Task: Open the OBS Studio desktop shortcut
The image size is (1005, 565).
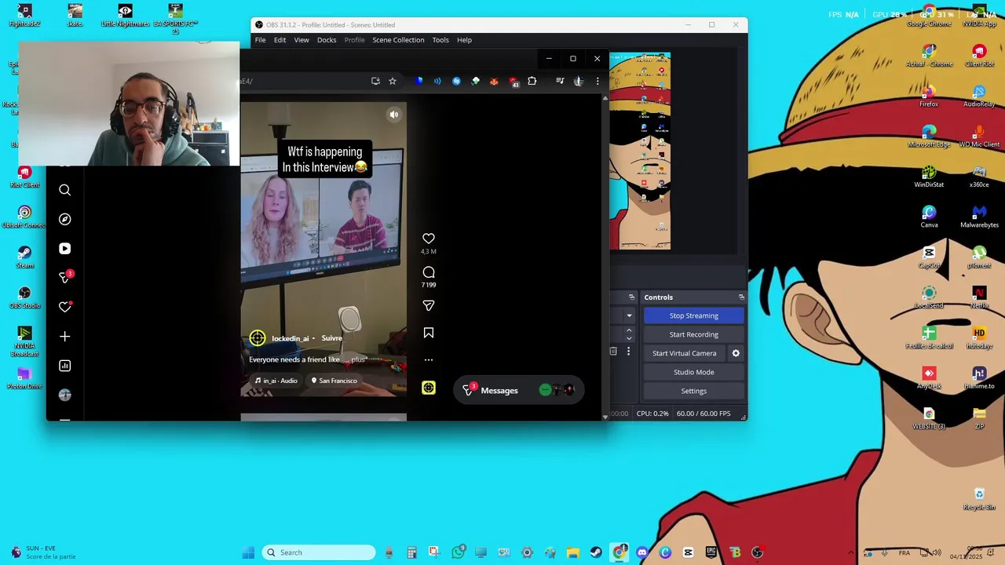Action: [x=24, y=297]
